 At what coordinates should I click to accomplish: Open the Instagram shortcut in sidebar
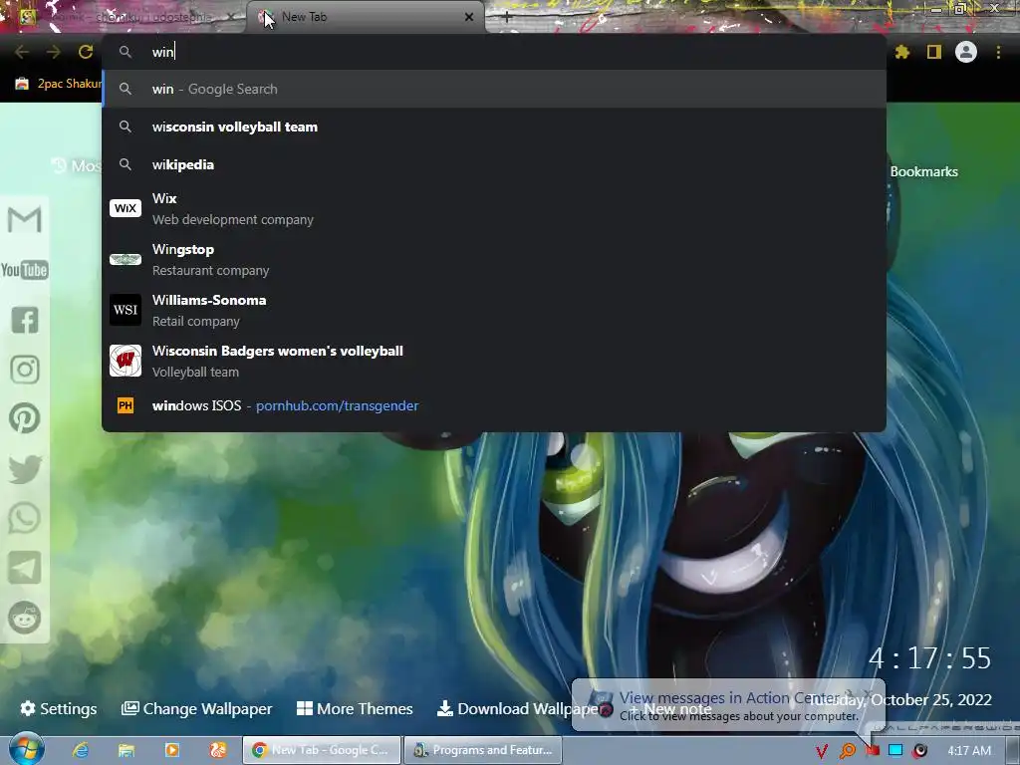pos(25,370)
